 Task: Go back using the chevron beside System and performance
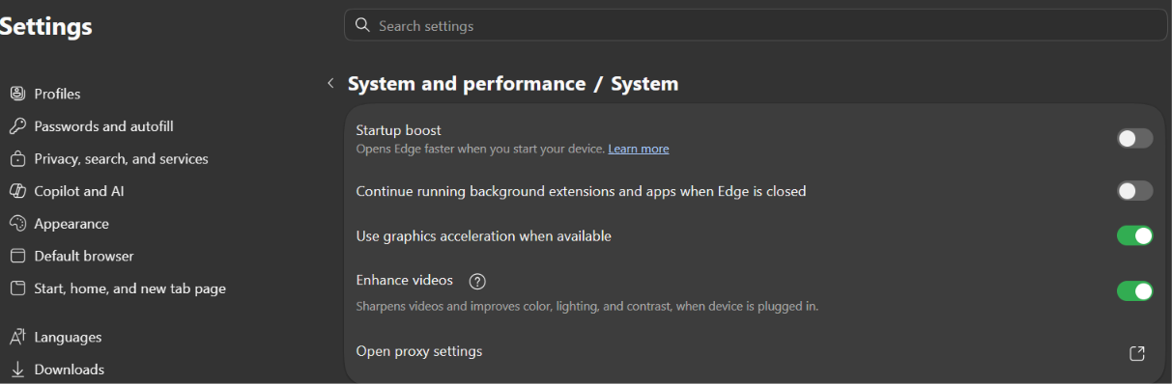(330, 84)
